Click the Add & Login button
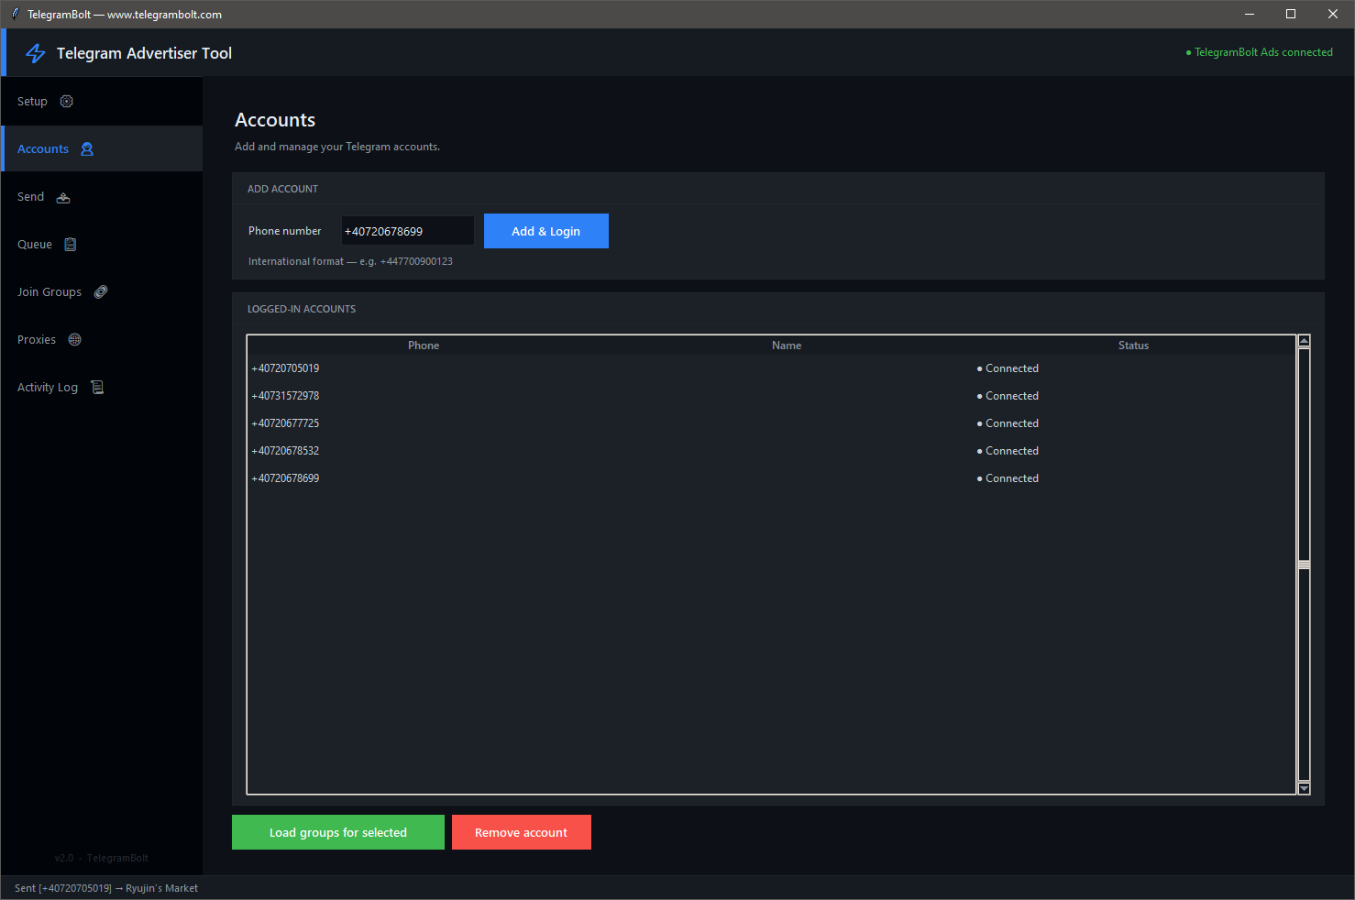 (x=546, y=231)
